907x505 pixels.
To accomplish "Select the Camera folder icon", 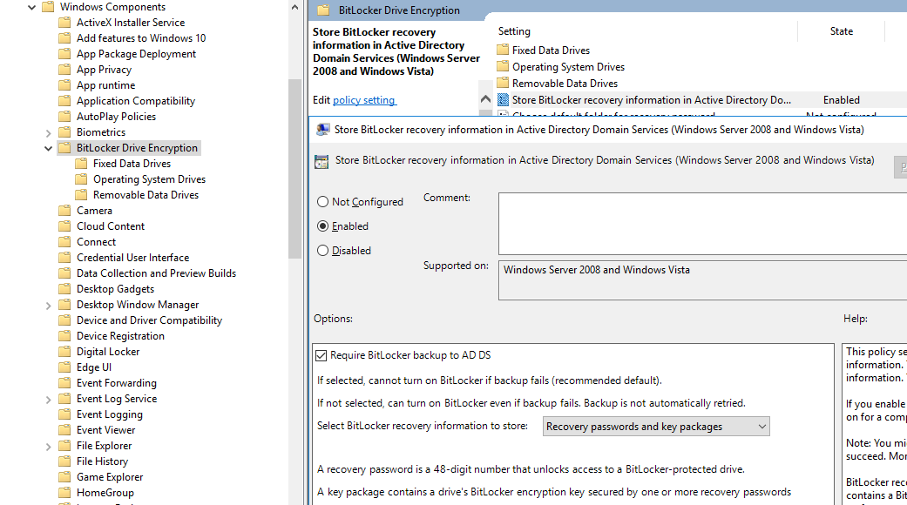I will (64, 211).
